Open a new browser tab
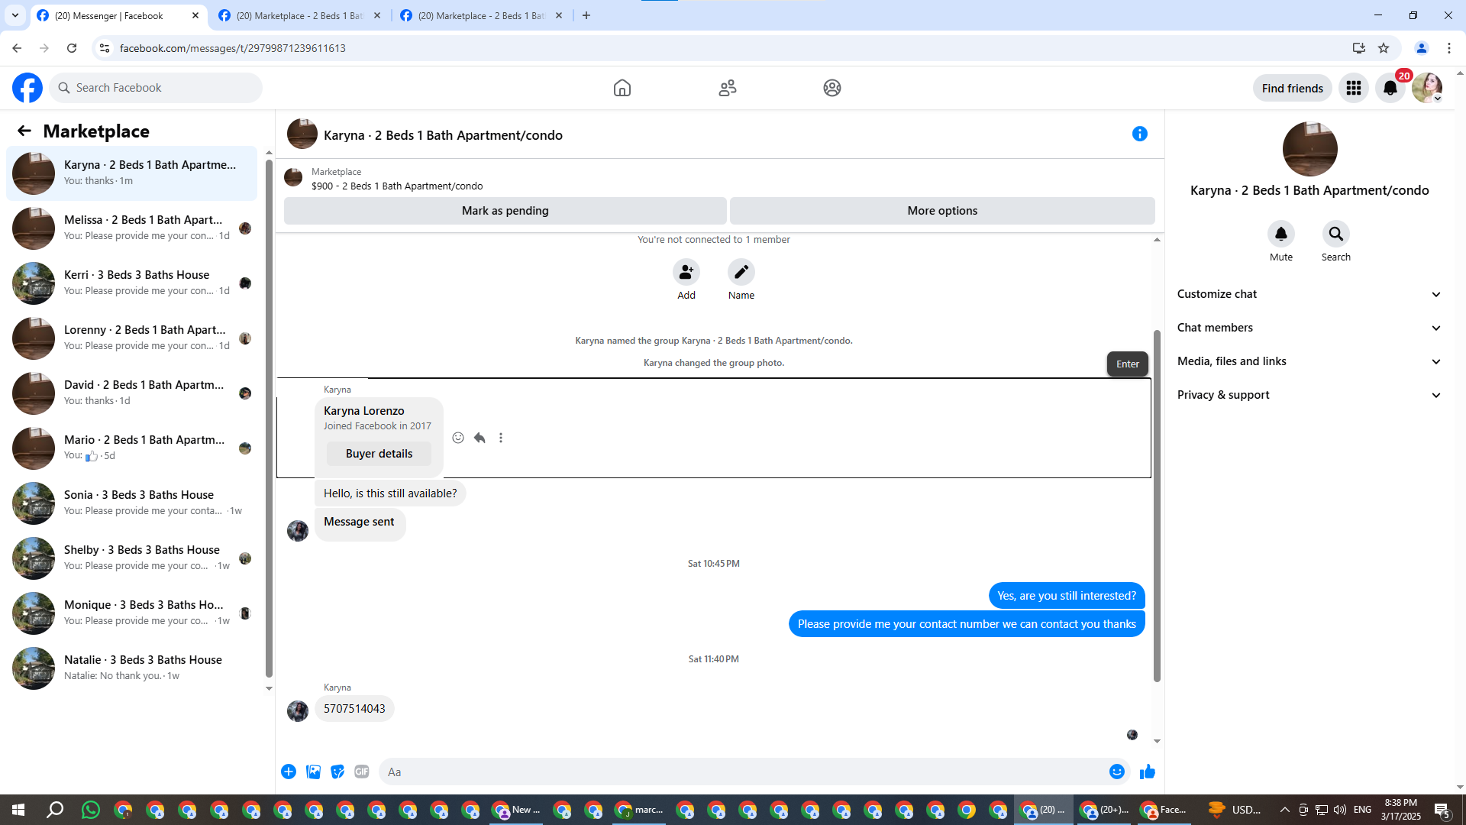The width and height of the screenshot is (1466, 825). pos(586,15)
